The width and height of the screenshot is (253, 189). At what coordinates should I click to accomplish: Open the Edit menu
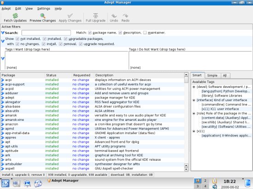[x=18, y=9]
